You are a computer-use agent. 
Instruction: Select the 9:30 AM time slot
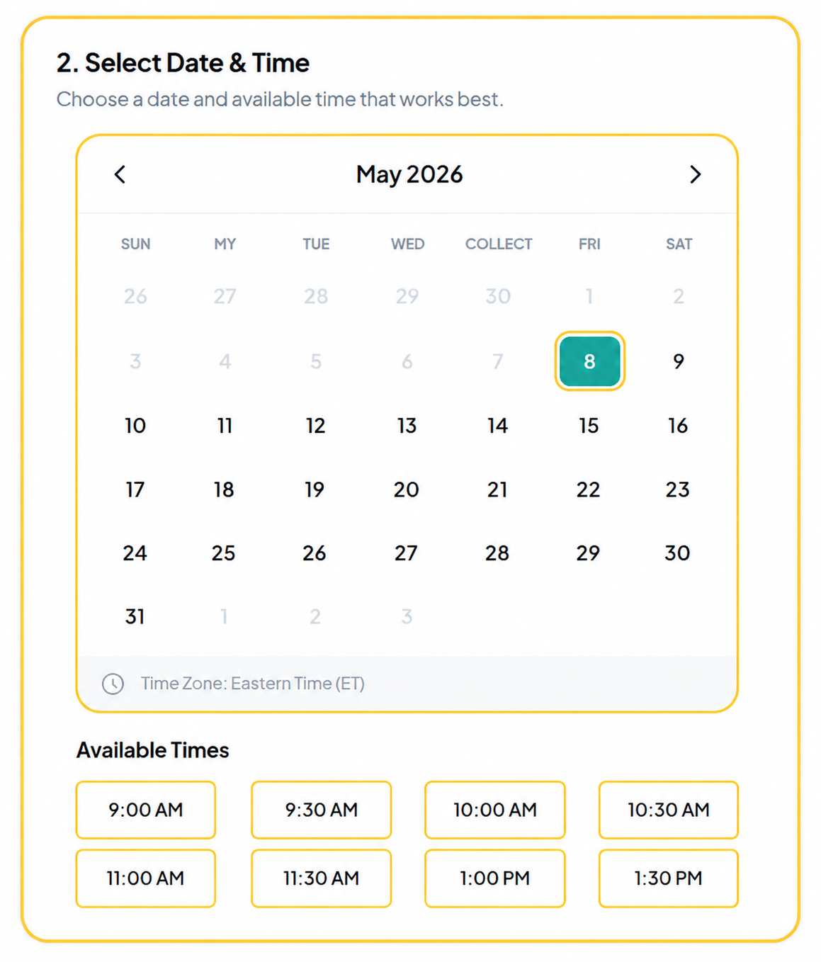(322, 810)
